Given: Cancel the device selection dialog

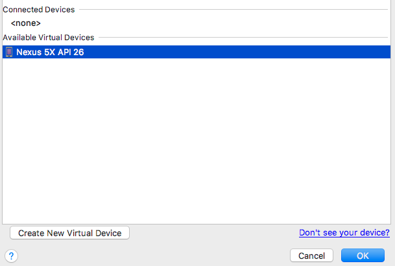Looking at the screenshot, I should click(x=311, y=256).
